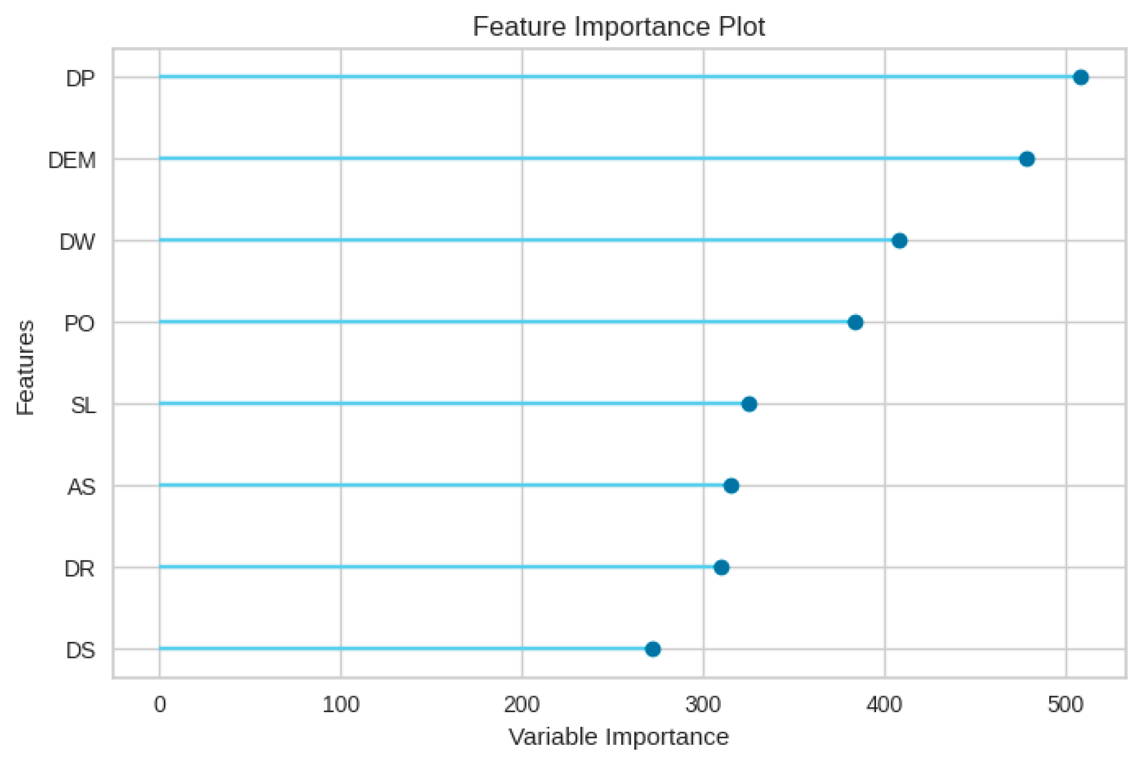Viewport: 1143px width, 768px height.
Task: Click the DEM feature label
Action: [72, 161]
